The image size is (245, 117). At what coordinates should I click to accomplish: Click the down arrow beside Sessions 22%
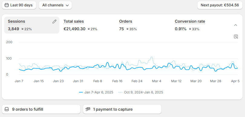tap(22, 29)
